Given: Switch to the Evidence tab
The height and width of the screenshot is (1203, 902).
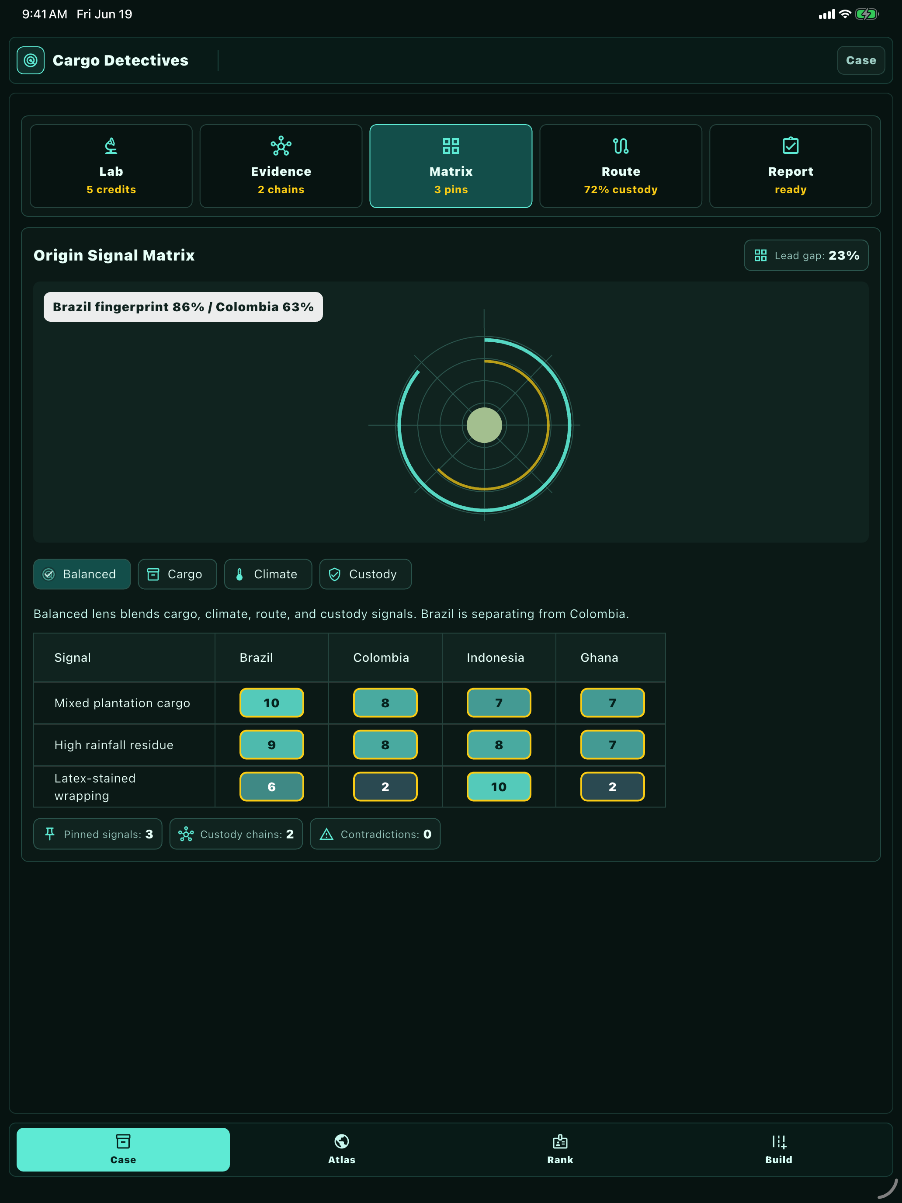Looking at the screenshot, I should [x=281, y=166].
